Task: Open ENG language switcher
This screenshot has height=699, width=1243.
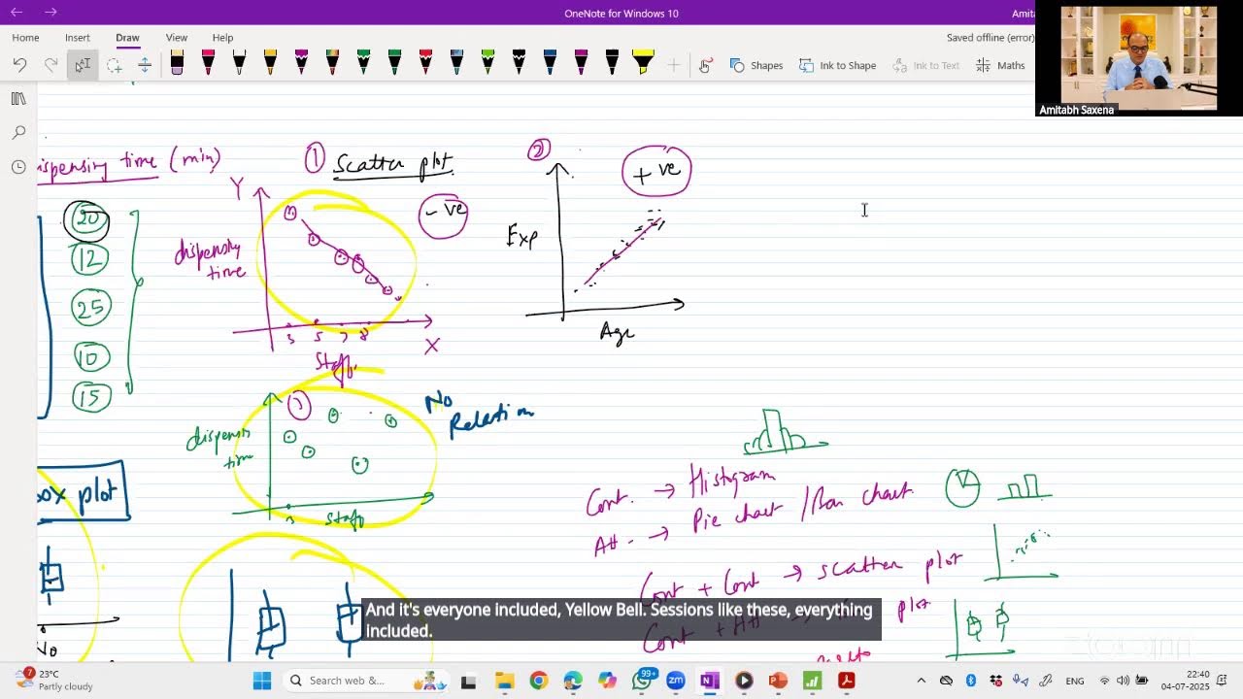Action: [1075, 681]
